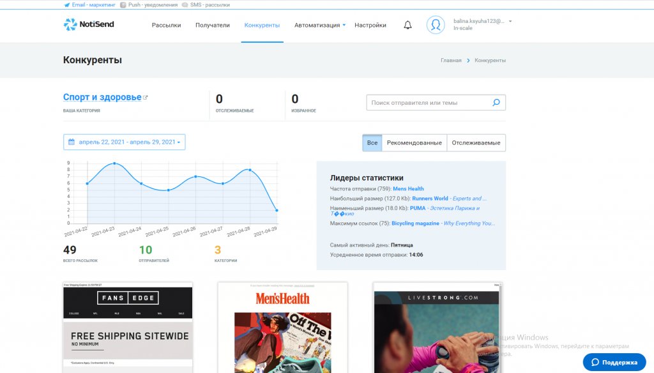
Task: Open notifications via the bell icon
Action: (407, 25)
